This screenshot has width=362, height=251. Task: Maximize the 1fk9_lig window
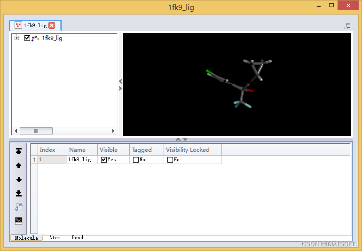click(331, 5)
